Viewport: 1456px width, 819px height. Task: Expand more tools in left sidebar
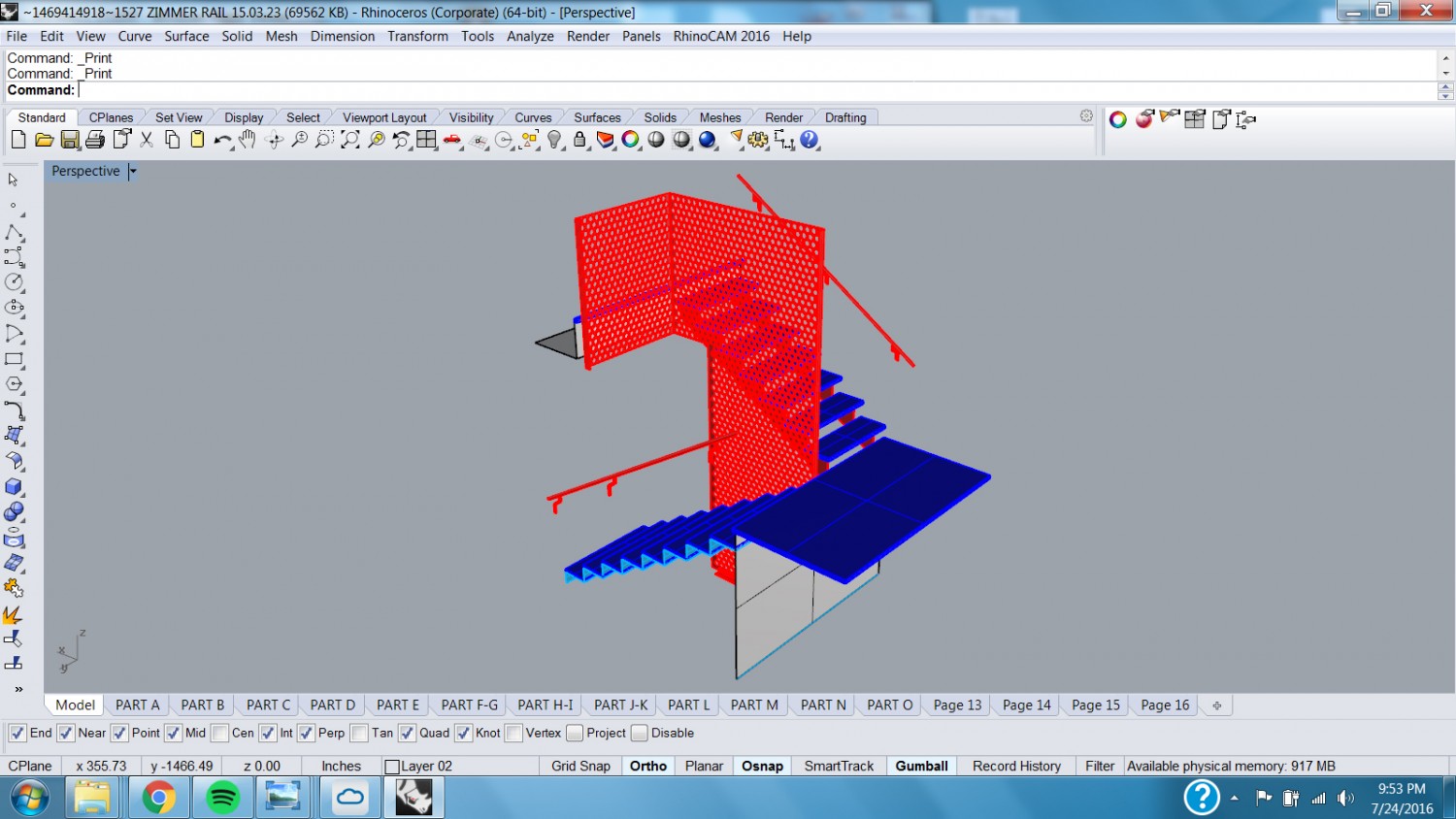[x=17, y=689]
